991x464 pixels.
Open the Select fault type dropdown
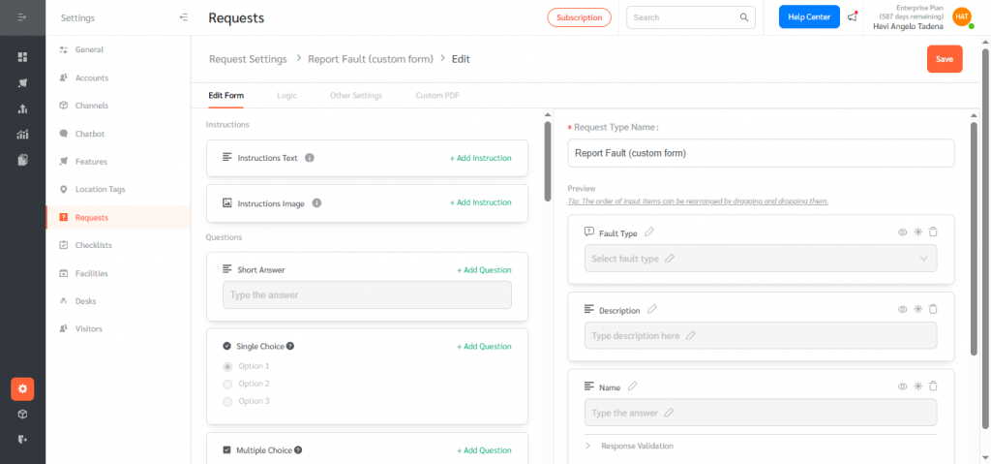(761, 259)
